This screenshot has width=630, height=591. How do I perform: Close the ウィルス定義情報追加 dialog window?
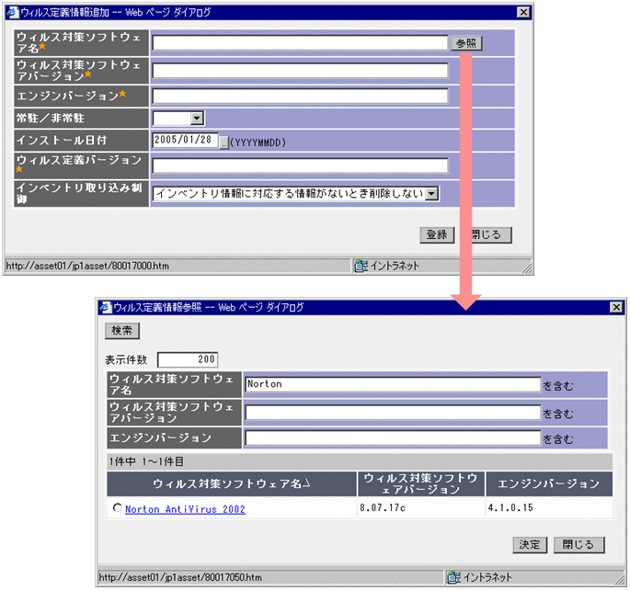click(x=523, y=13)
